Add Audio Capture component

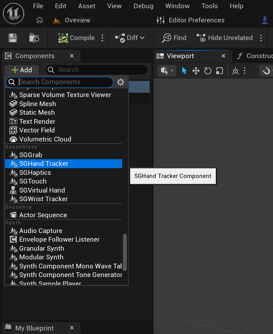pyautogui.click(x=64, y=231)
